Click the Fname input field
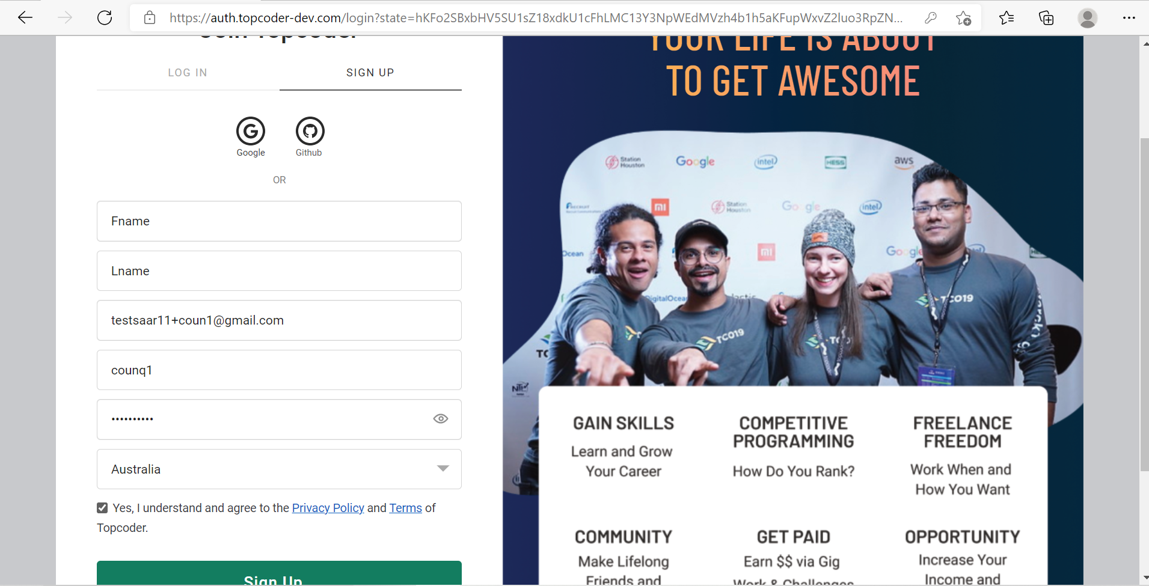The height and width of the screenshot is (586, 1149). coord(278,221)
